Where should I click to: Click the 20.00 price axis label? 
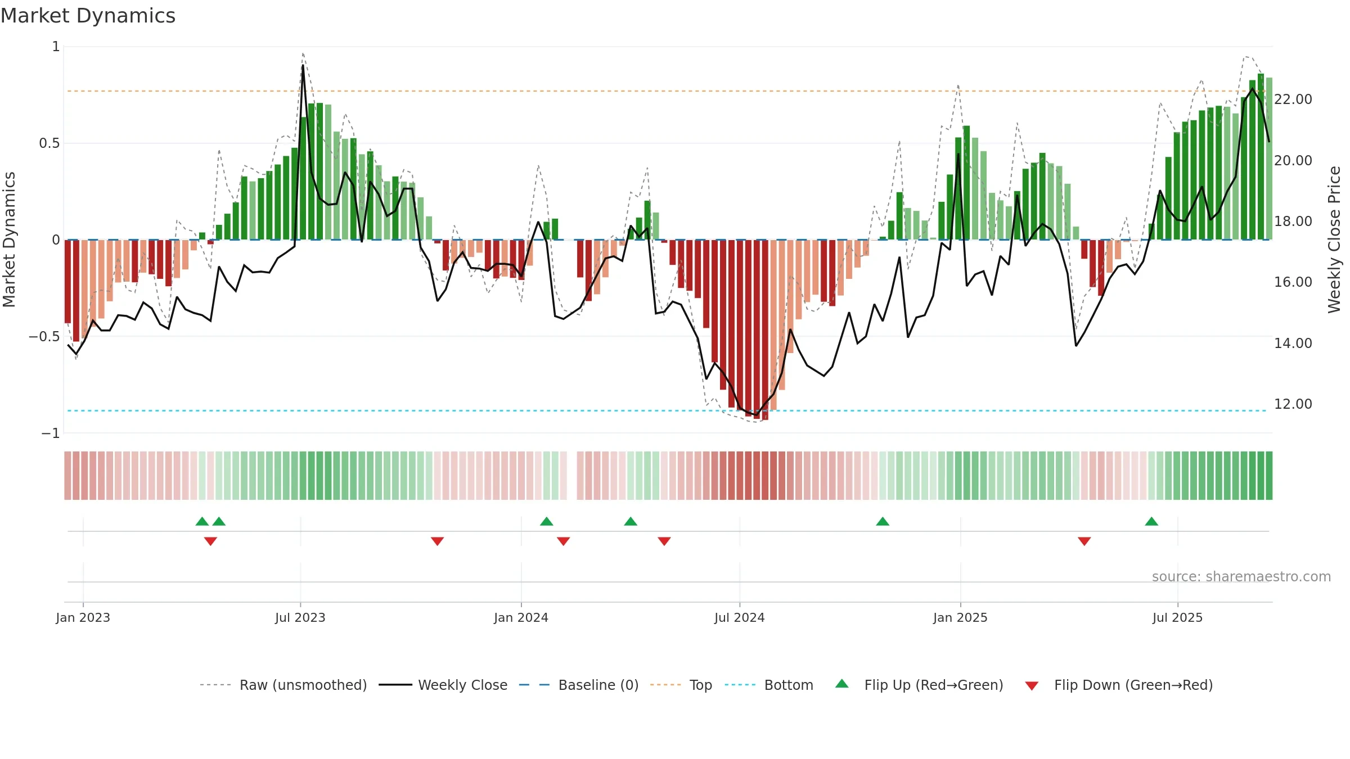click(x=1293, y=161)
